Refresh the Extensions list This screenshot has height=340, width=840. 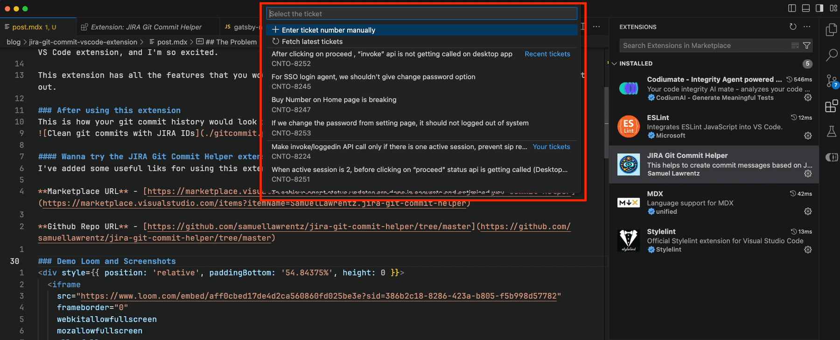click(792, 27)
